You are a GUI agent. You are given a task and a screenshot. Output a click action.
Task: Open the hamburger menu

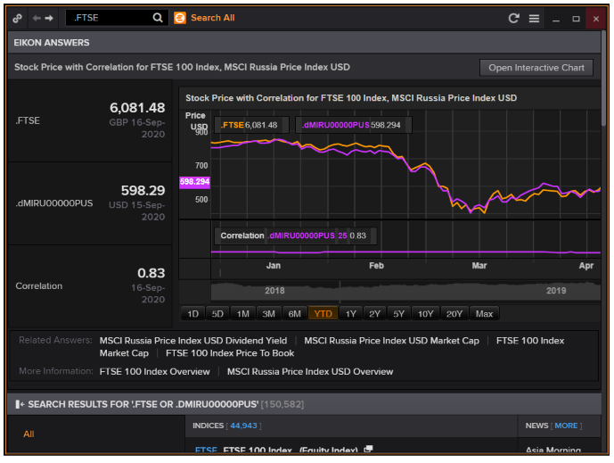pos(534,18)
